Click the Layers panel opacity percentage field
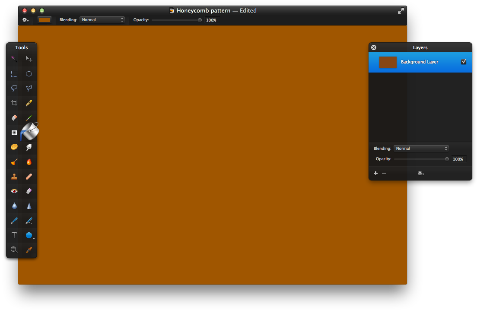 [x=458, y=159]
